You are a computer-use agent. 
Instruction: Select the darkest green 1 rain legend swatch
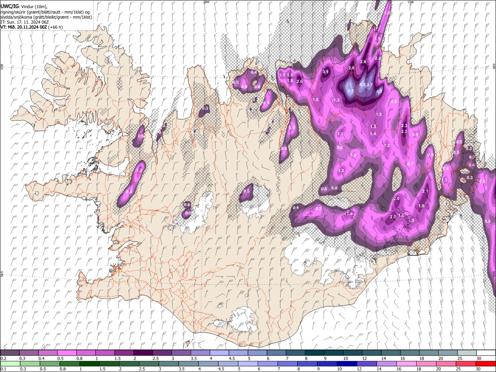(90, 363)
